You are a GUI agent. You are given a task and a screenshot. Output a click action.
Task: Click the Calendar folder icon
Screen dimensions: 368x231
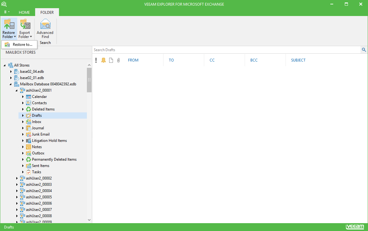coord(29,97)
